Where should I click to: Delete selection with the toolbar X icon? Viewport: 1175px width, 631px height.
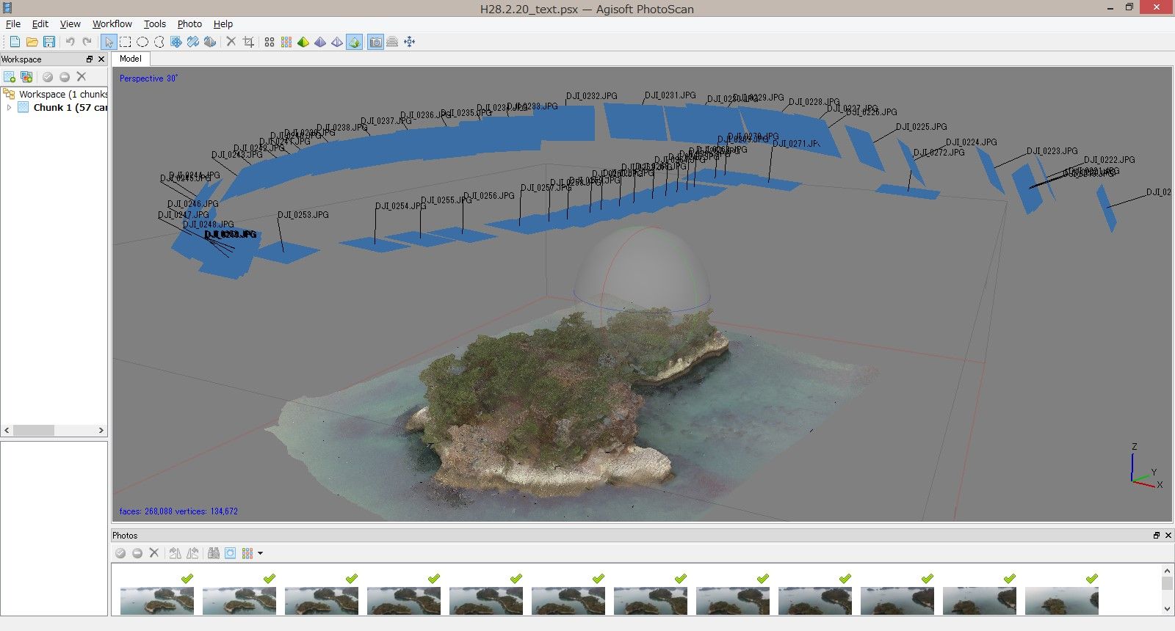231,42
